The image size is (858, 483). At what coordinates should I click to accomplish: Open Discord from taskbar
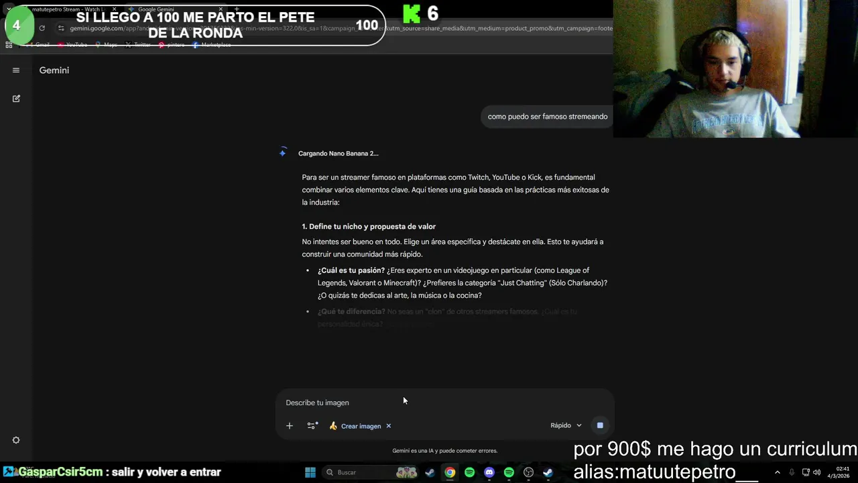point(489,472)
